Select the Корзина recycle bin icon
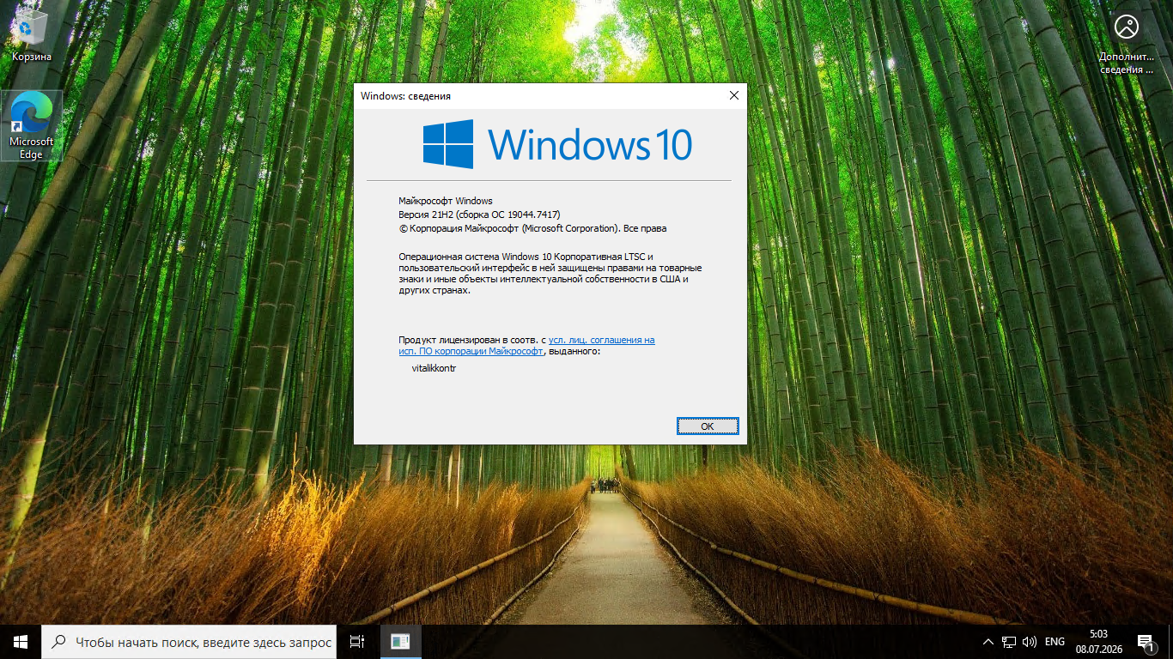The height and width of the screenshot is (659, 1173). 31,36
